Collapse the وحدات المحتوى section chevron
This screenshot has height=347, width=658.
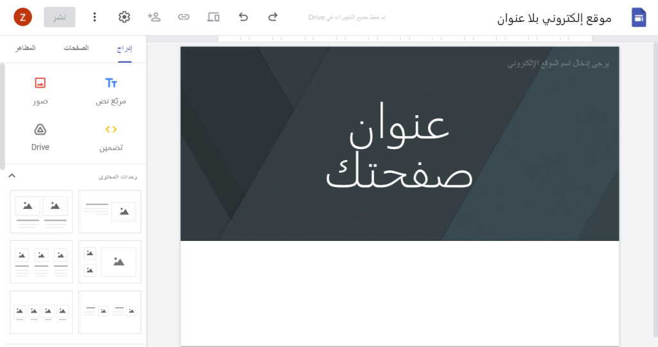pyautogui.click(x=12, y=176)
